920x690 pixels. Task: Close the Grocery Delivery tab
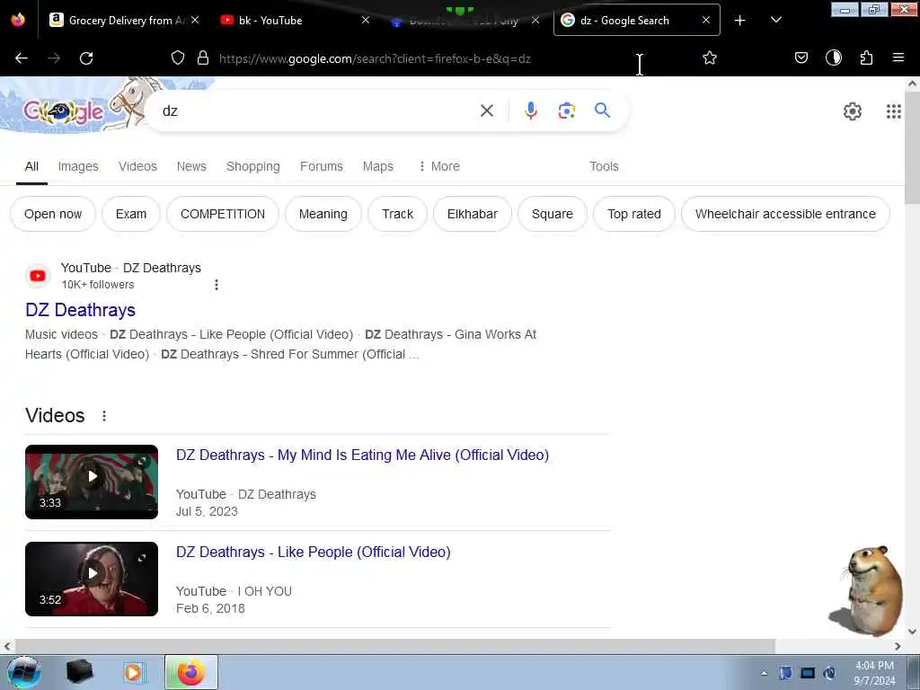(195, 20)
